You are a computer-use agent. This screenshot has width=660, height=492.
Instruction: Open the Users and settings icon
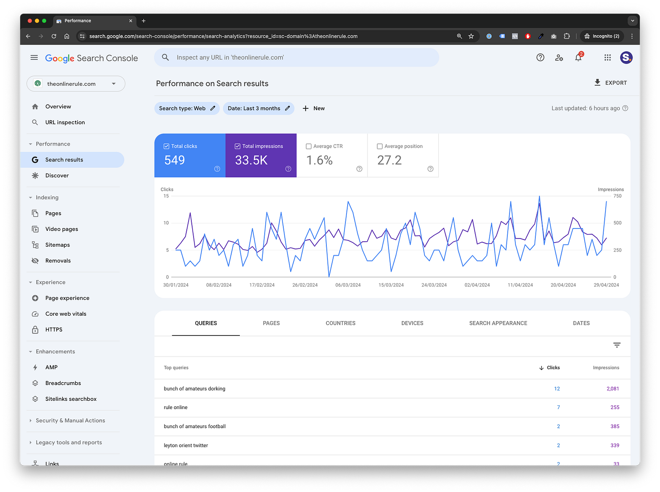559,58
